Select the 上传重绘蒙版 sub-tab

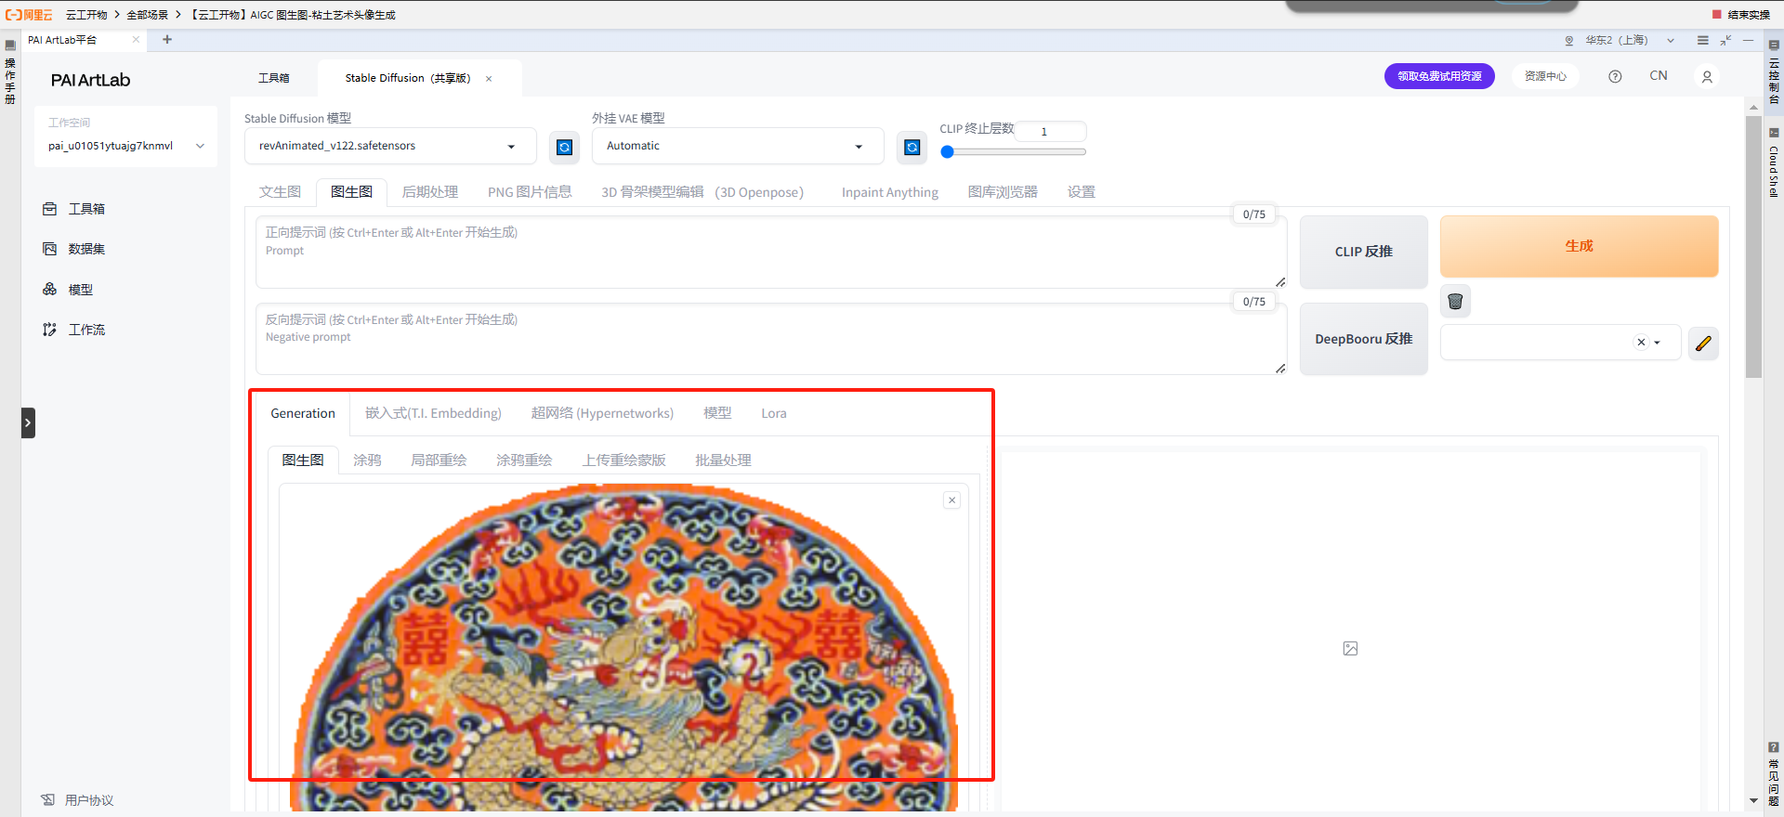(624, 460)
